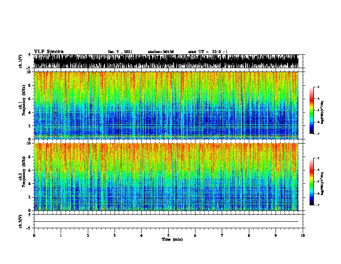Image resolution: width=341 pixels, height=264 pixels.
Task: Click the ch.1 color bar log(PSD) unit label
Action: click(x=322, y=112)
